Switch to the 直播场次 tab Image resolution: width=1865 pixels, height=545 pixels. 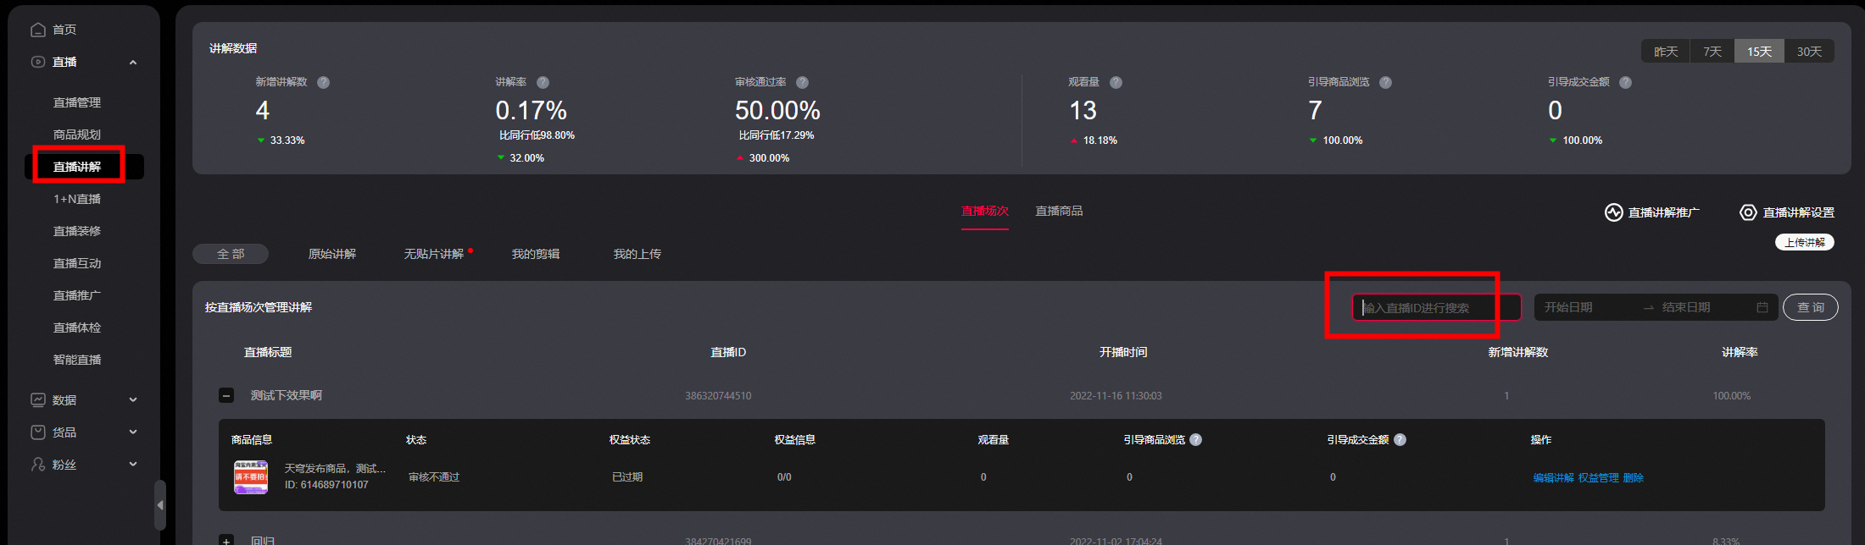tap(985, 211)
